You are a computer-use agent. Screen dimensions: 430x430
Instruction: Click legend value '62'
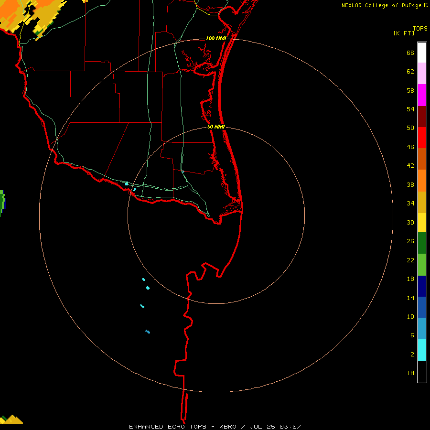click(x=410, y=72)
